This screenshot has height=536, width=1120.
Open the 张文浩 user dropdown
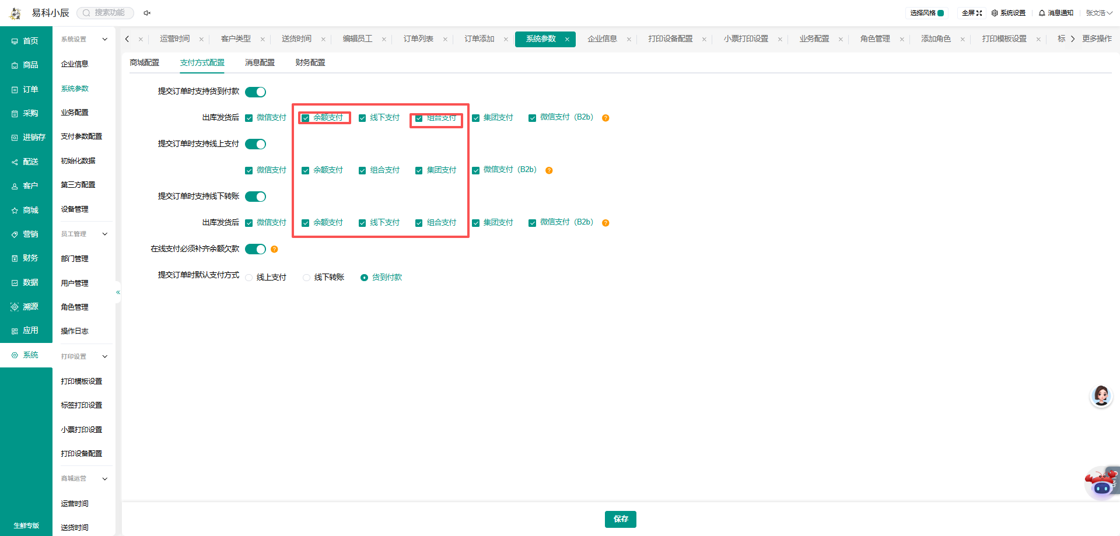(x=1099, y=13)
